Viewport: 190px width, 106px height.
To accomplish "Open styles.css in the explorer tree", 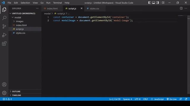I will 20,33.
